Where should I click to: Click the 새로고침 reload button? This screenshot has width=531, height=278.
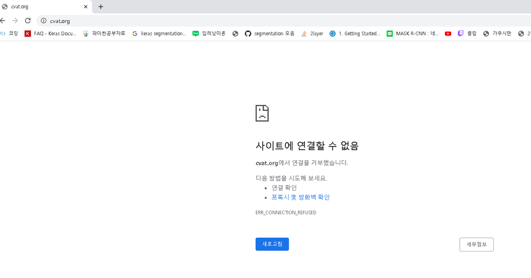(x=272, y=244)
